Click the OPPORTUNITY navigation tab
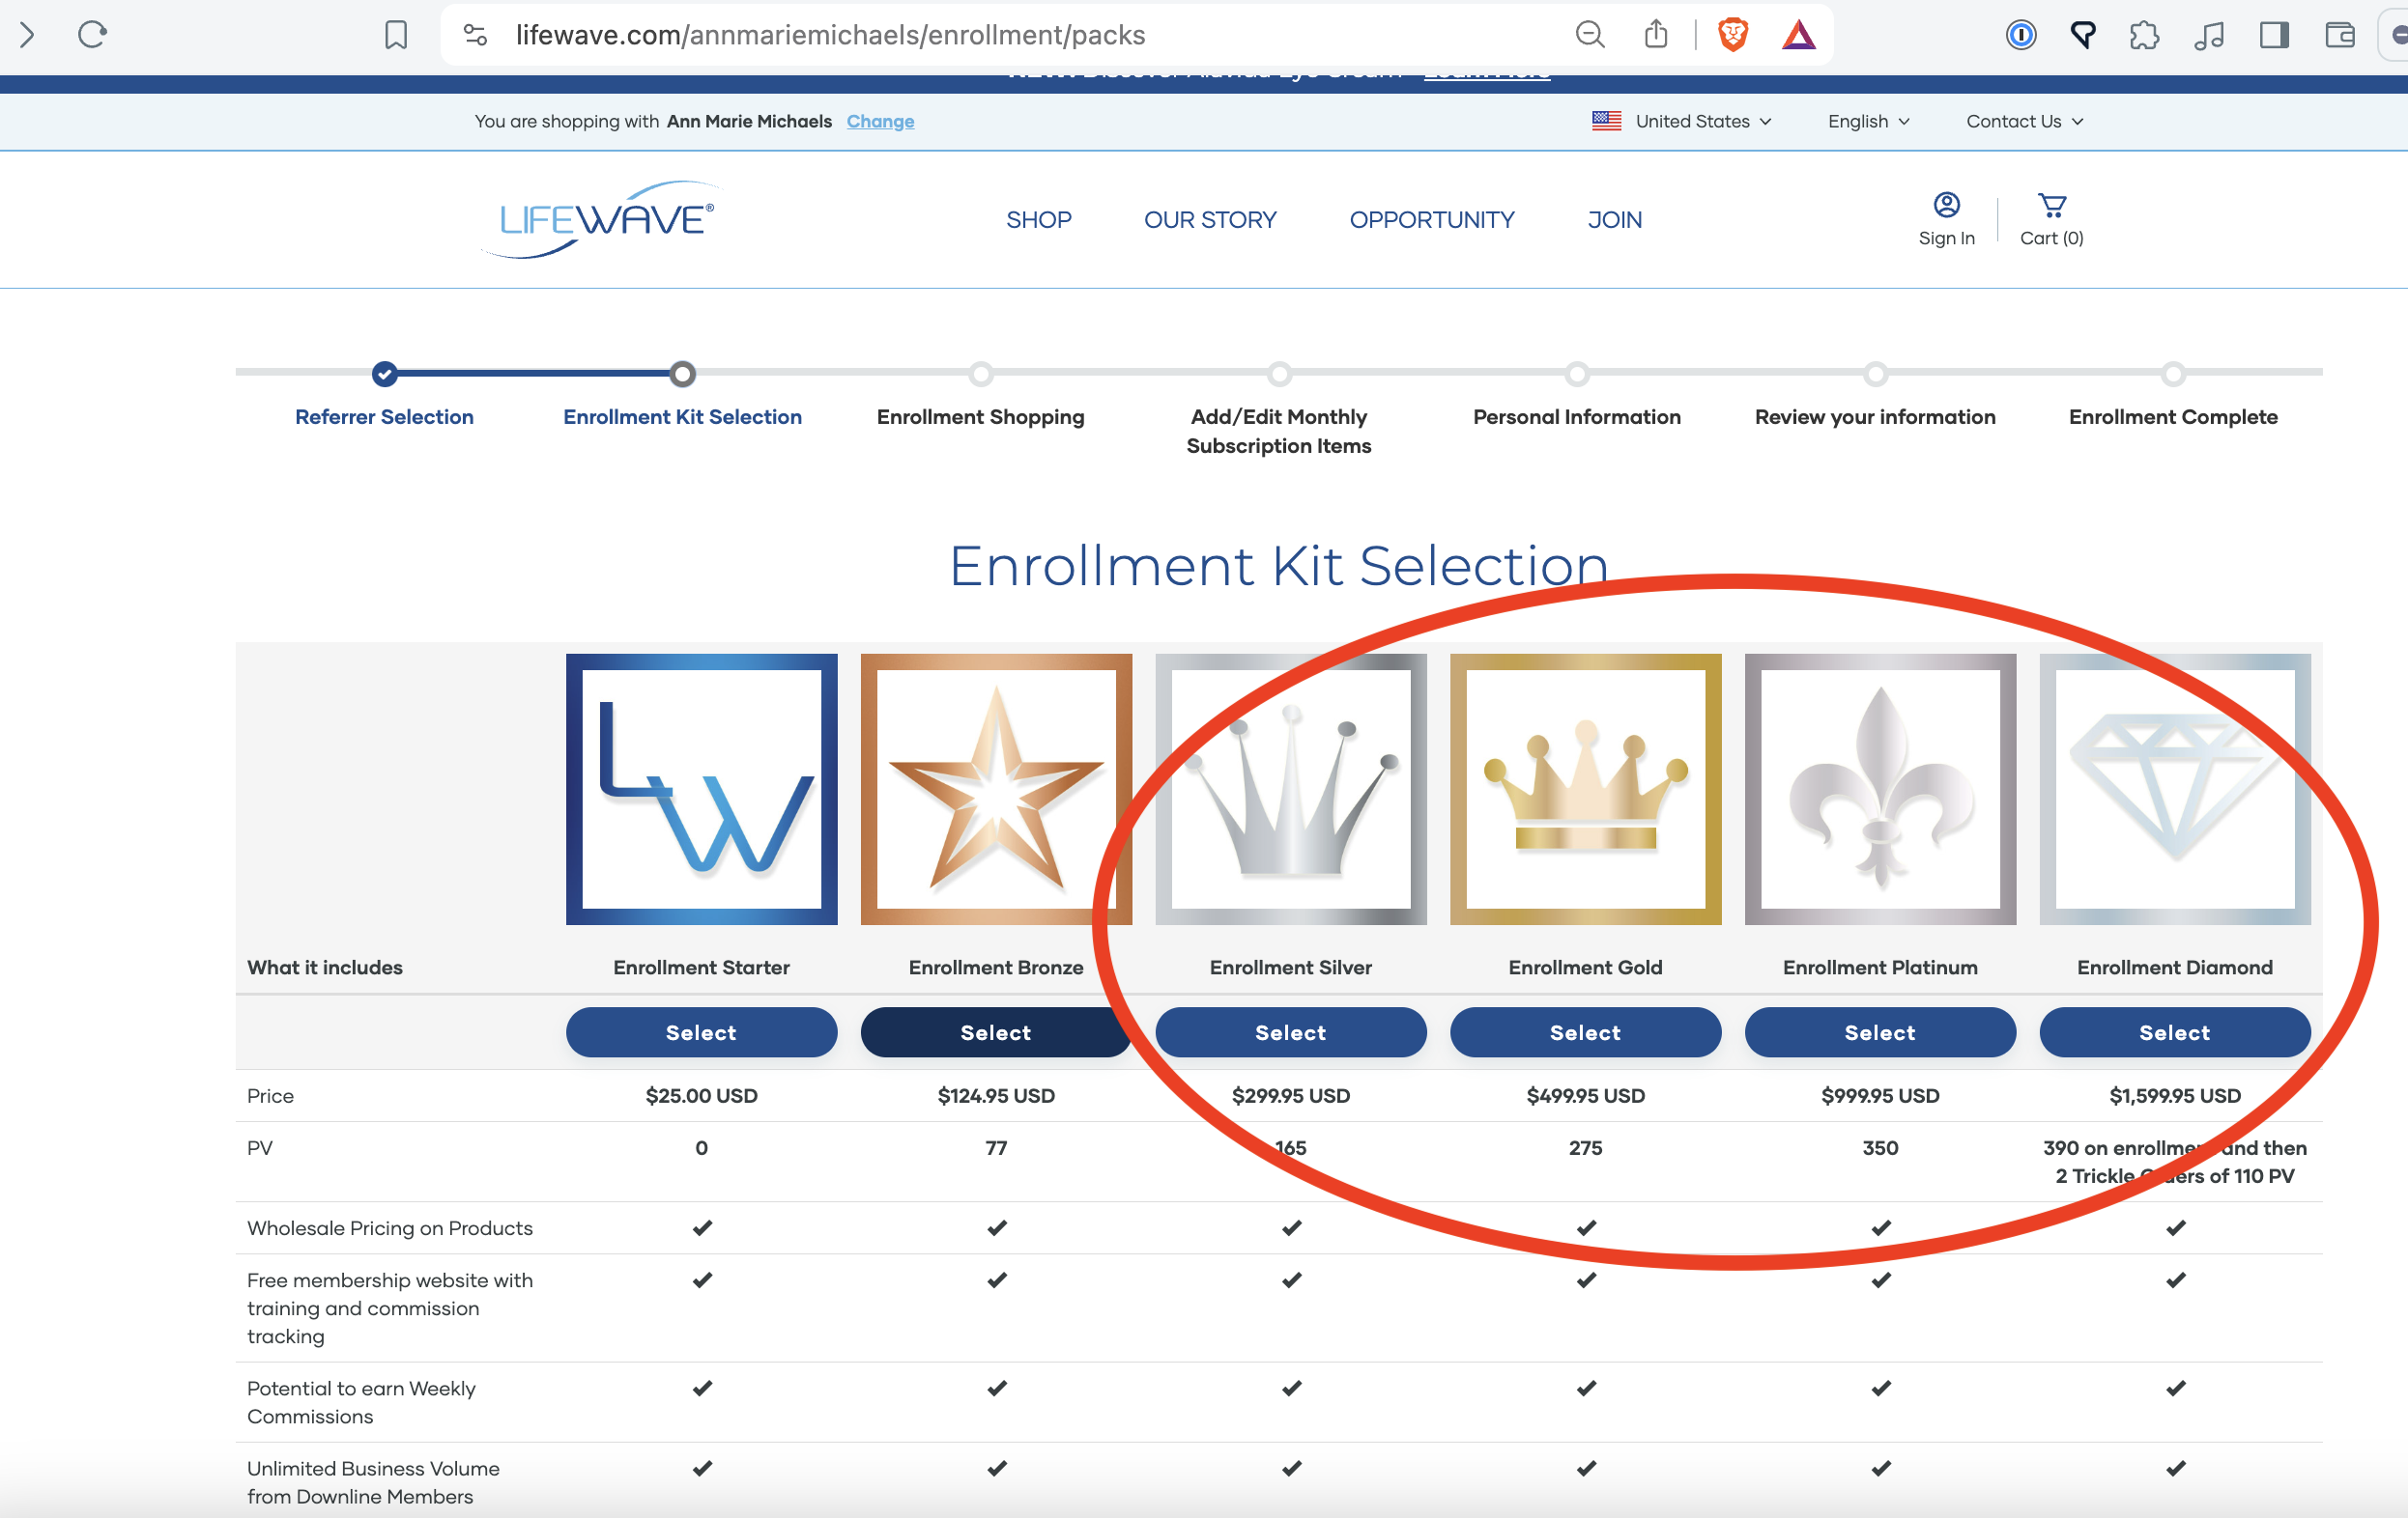The width and height of the screenshot is (2408, 1518). pos(1433,220)
